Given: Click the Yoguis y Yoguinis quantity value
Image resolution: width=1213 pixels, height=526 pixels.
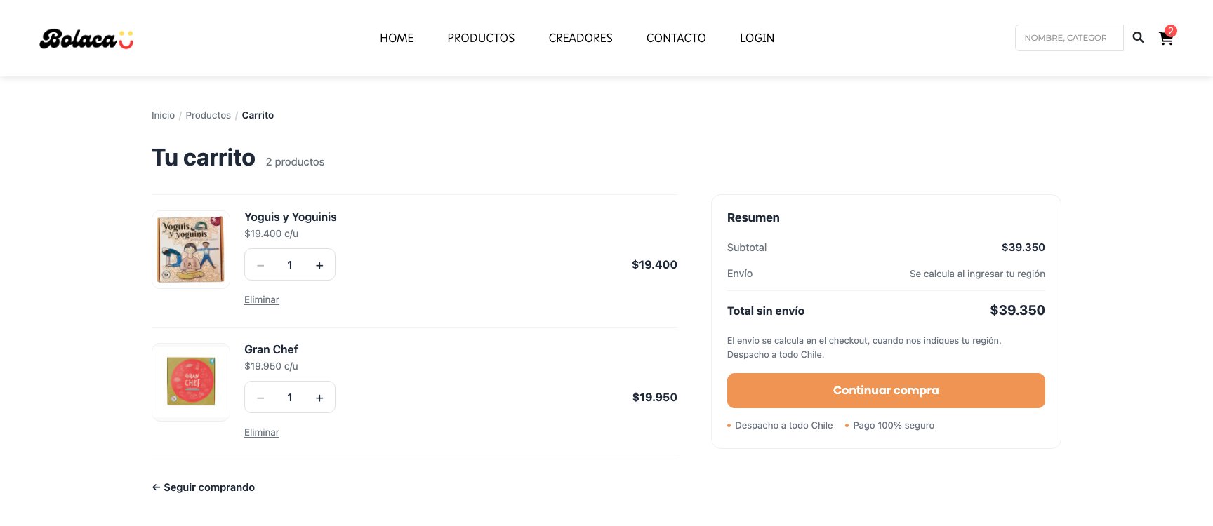Looking at the screenshot, I should (x=290, y=265).
